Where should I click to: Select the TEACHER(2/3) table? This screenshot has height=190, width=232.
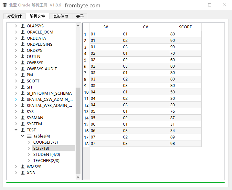click(46, 160)
